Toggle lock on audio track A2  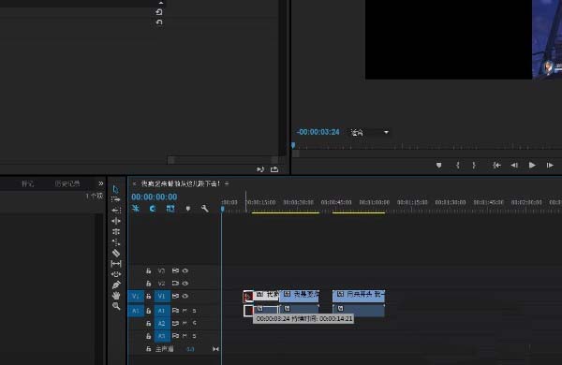148,324
